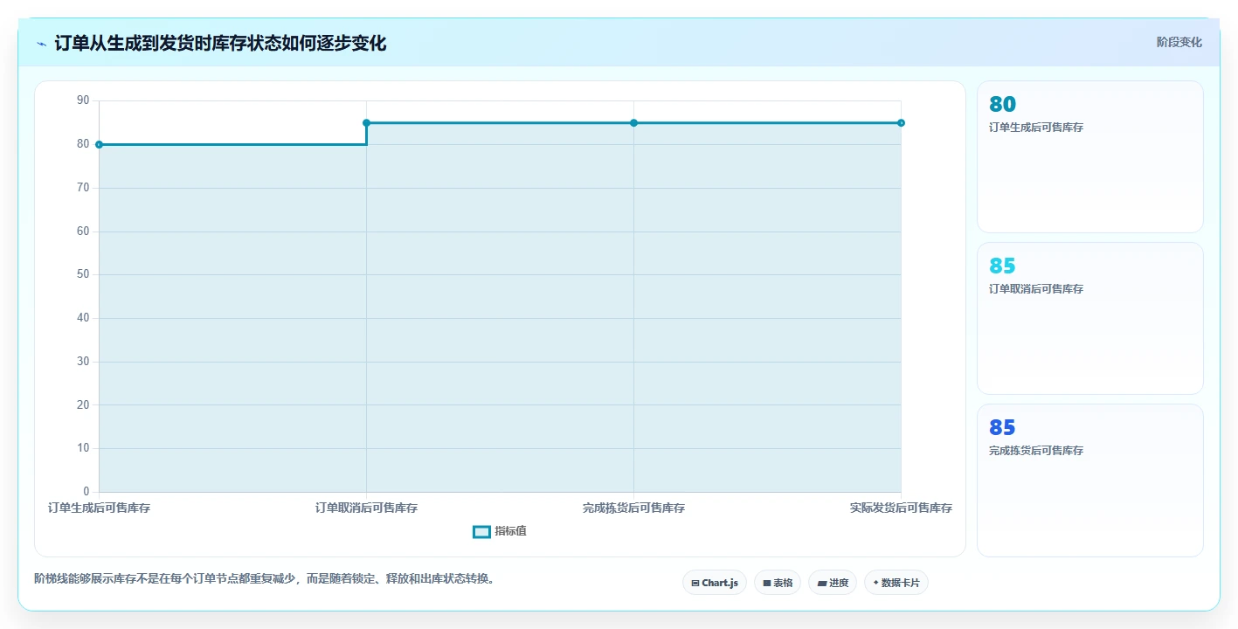Select the 进度 tag chip

click(833, 583)
